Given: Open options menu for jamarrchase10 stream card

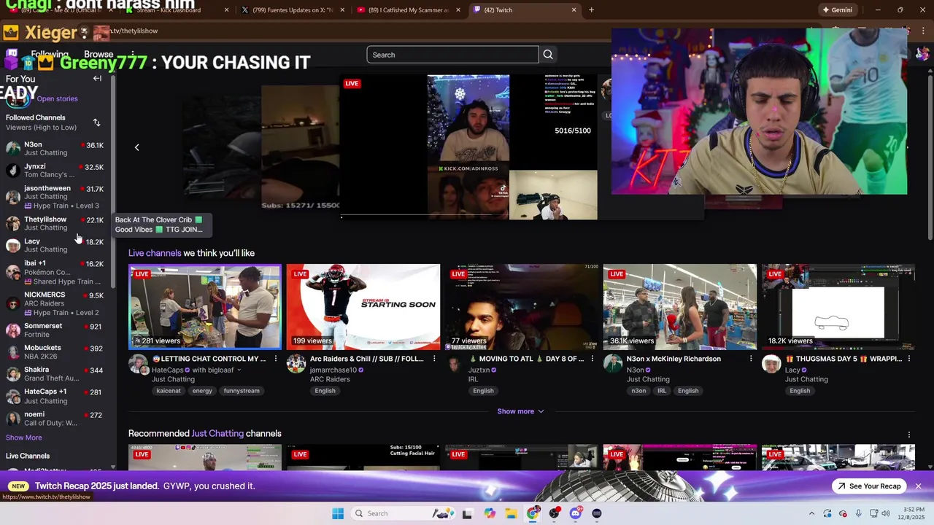Looking at the screenshot, I should coord(434,359).
